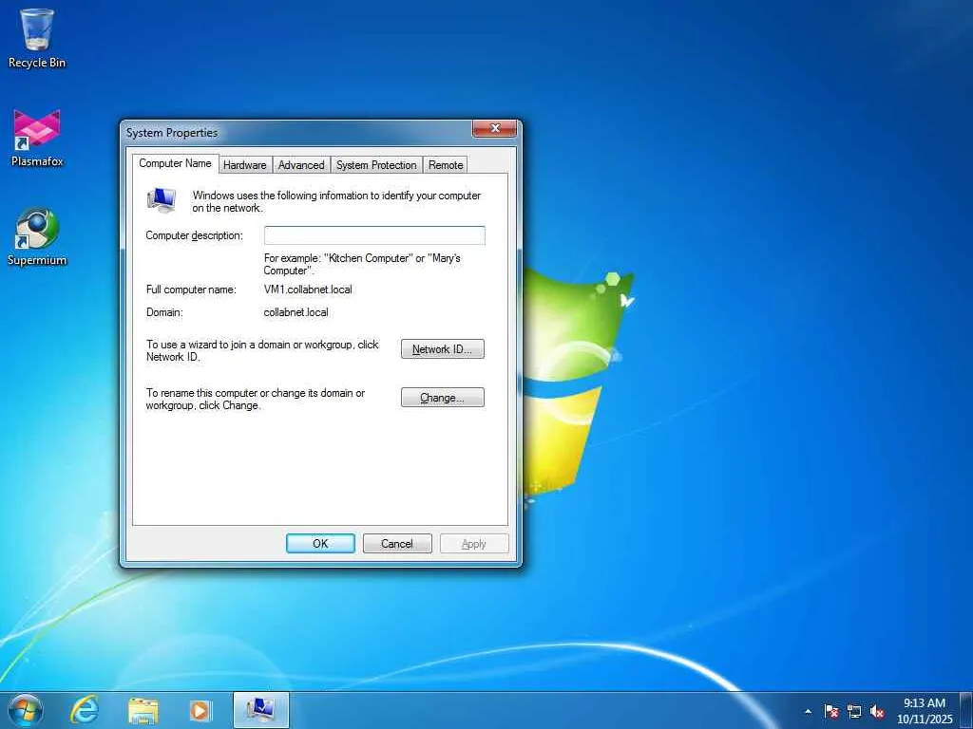Launch Internet Explorer from the taskbar
973x729 pixels.
[x=85, y=710]
